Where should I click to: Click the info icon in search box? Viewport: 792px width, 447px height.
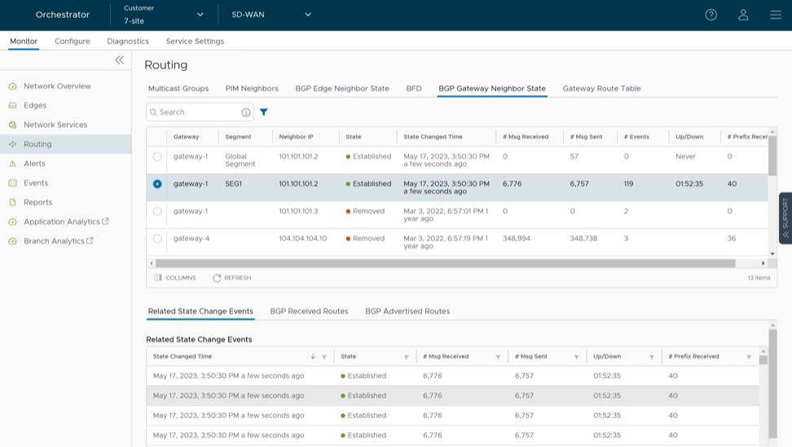246,112
